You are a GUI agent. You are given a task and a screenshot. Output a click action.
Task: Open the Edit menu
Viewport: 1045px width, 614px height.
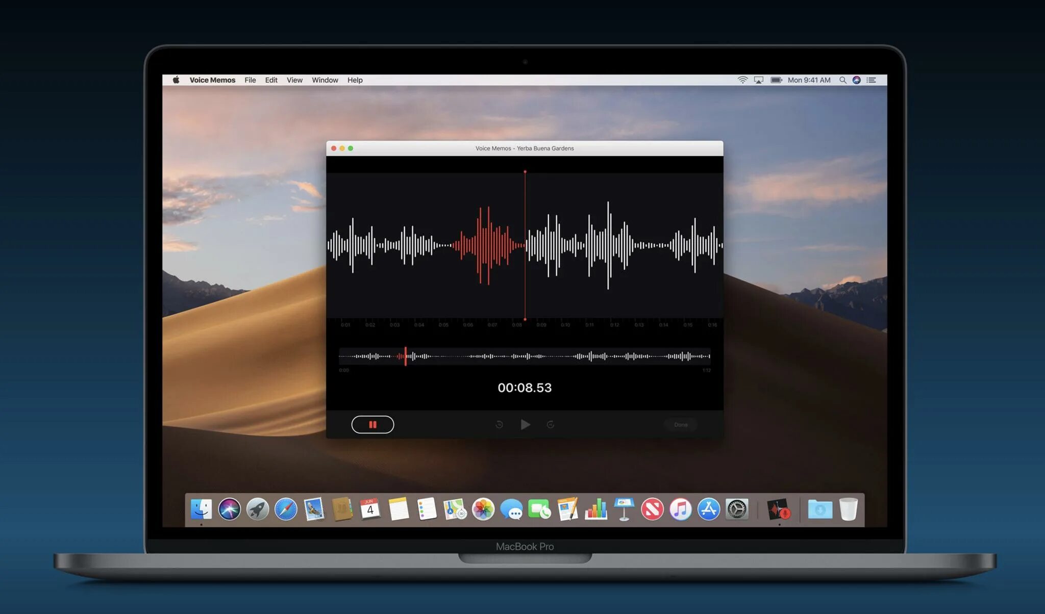271,80
